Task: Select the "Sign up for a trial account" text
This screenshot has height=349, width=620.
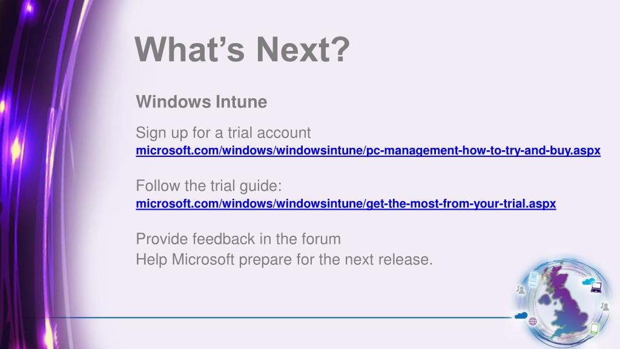Action: coord(223,133)
